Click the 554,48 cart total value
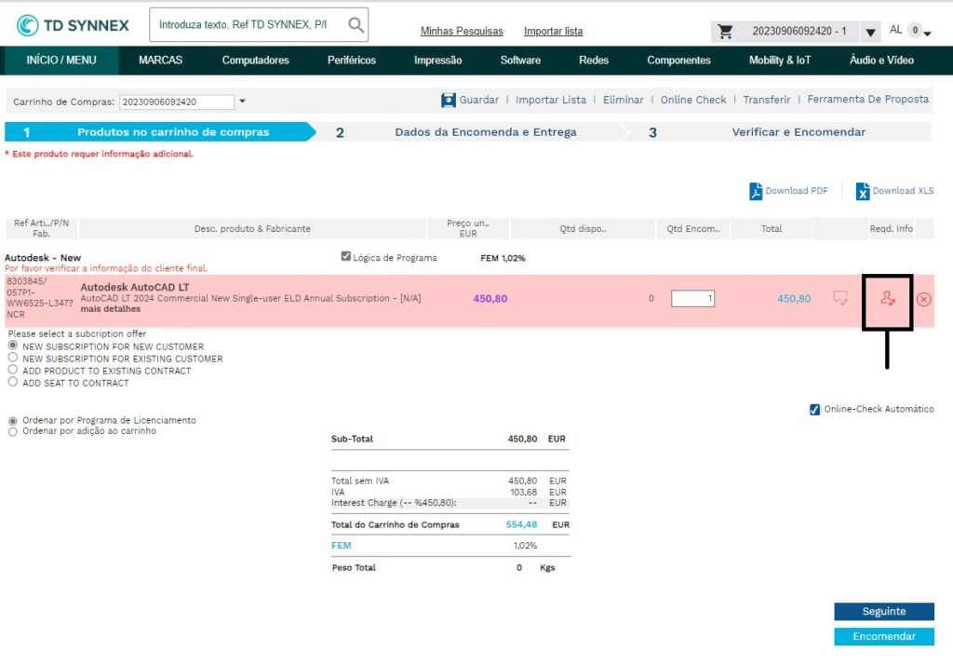 pos(521,524)
